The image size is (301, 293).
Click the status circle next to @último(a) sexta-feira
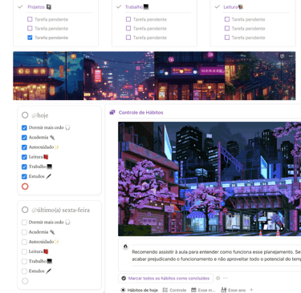tap(25, 210)
